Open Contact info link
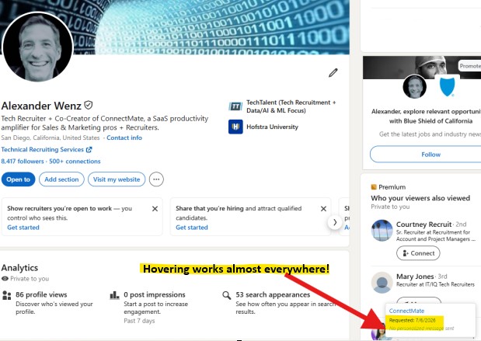Image resolution: width=481 pixels, height=341 pixels. pos(124,137)
